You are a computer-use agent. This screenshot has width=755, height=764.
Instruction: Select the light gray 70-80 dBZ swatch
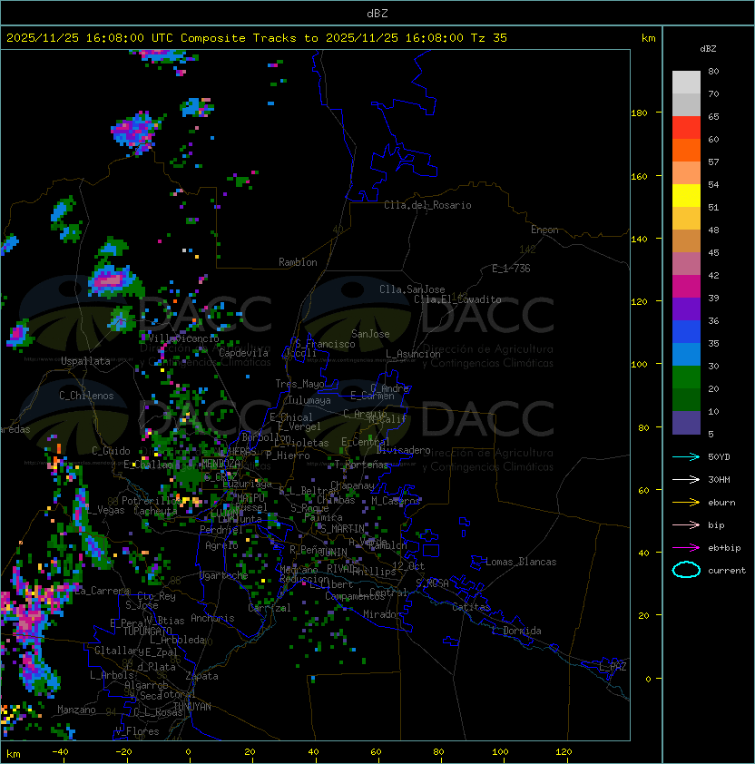pyautogui.click(x=686, y=82)
